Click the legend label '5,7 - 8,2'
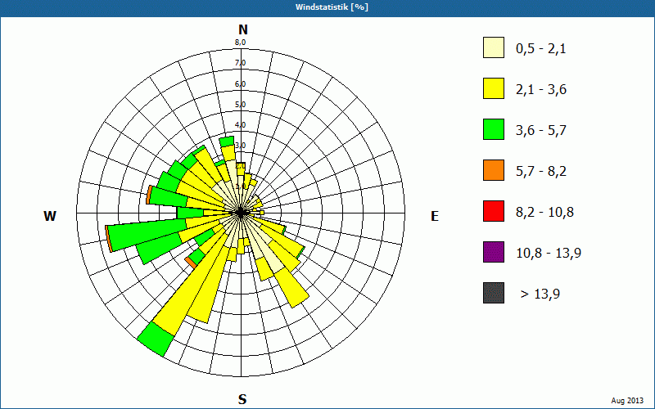The image size is (655, 409). (x=541, y=172)
